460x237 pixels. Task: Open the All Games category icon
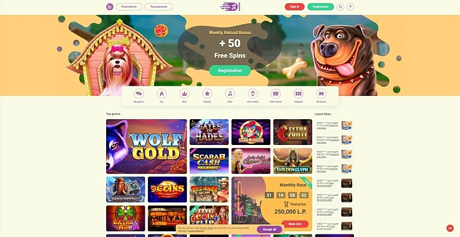[321, 94]
